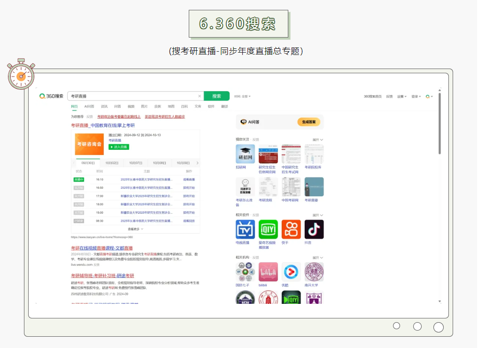Image resolution: width=478 pixels, height=348 pixels.
Task: Click the green 进入直播 button
Action: 119,147
